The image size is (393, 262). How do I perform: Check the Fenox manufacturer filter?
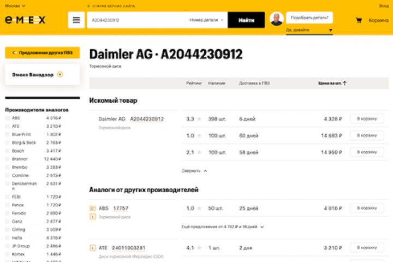pyautogui.click(x=8, y=205)
